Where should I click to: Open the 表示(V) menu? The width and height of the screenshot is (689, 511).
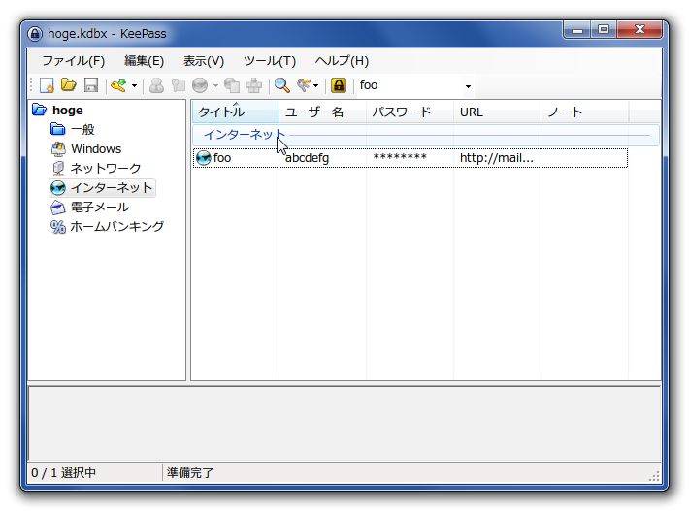click(x=204, y=61)
